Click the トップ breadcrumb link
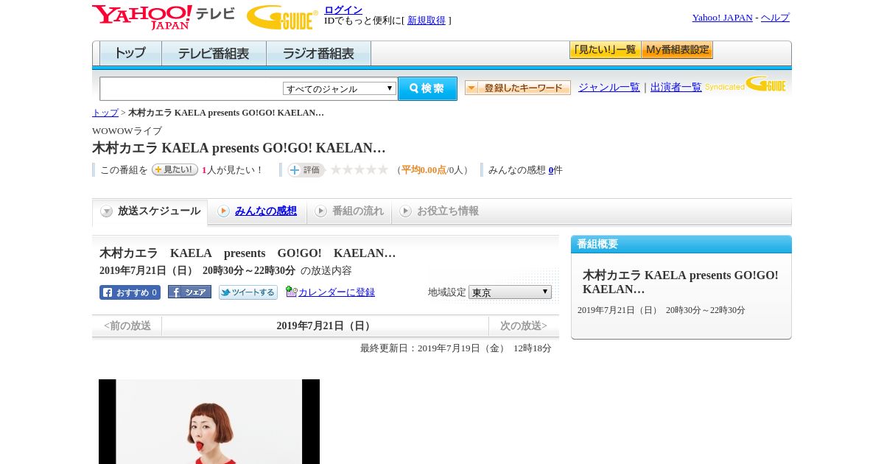884x464 pixels. [105, 113]
